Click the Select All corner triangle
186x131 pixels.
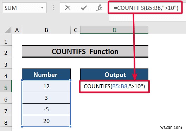click(x=8, y=30)
